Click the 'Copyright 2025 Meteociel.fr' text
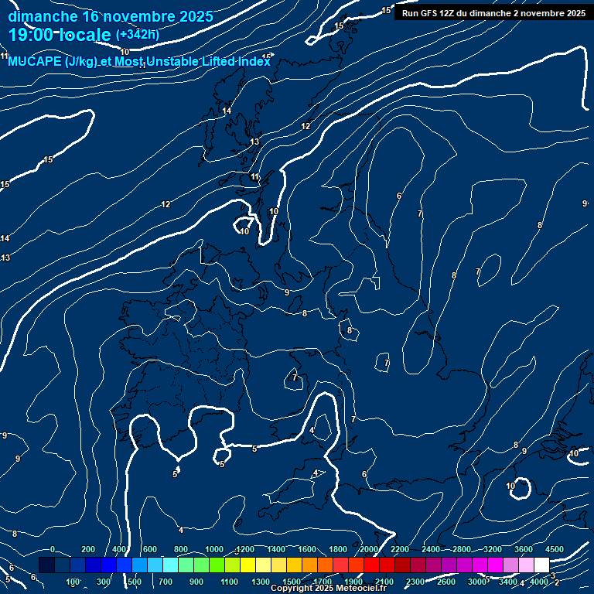This screenshot has height=594, width=594. pos(329,588)
